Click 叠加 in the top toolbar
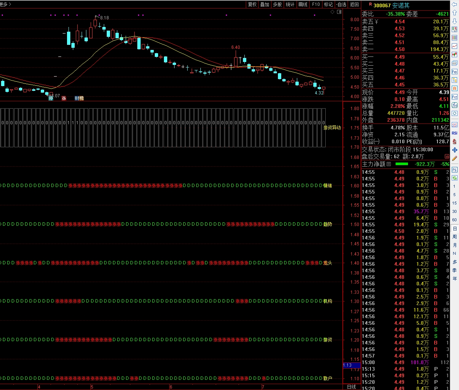The height and width of the screenshot is (390, 459). click(265, 4)
